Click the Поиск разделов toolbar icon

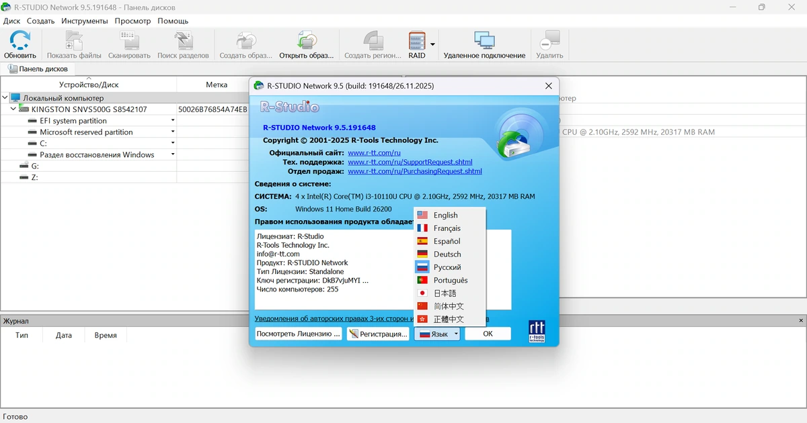tap(183, 40)
